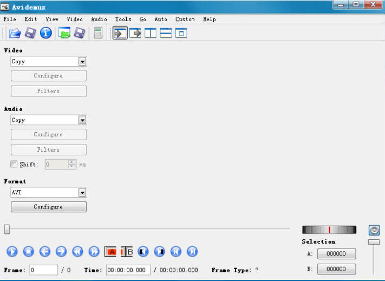
Task: Open the Tools menu
Action: coord(123,19)
